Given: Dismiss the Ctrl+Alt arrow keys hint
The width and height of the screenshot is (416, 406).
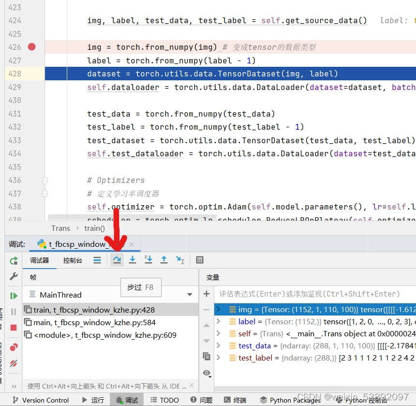Looking at the screenshot, I should 192,385.
